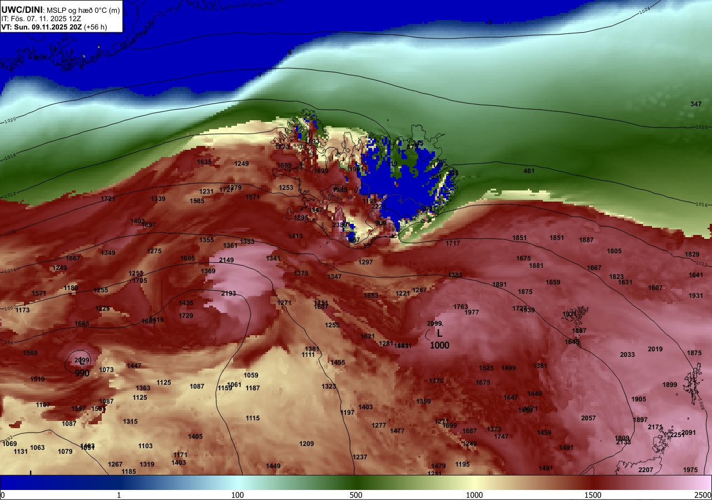Click the 2057 height value
712x500 pixels.
[589, 418]
